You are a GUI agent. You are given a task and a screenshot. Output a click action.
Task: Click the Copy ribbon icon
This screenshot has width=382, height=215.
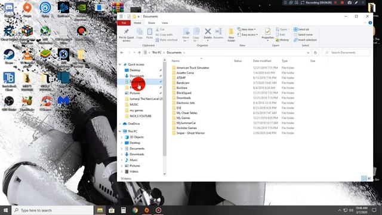tap(139, 33)
